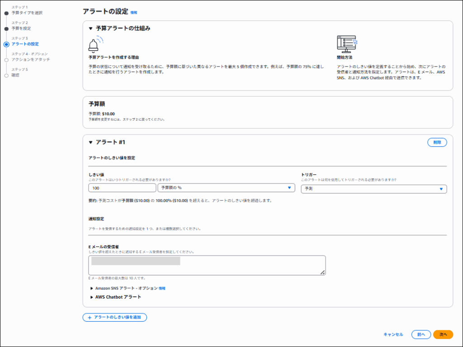Screen dimensions: 463x347
Task: Click the getting-started checklist screen icon
Action: tap(347, 44)
